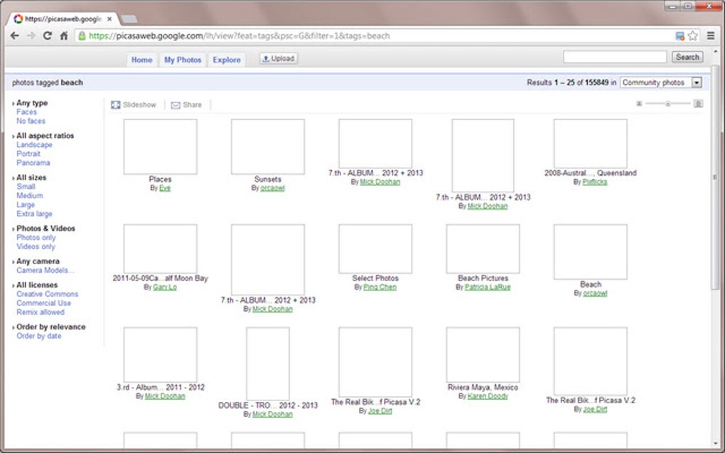Click the browser reload icon
Image resolution: width=725 pixels, height=453 pixels.
47,34
